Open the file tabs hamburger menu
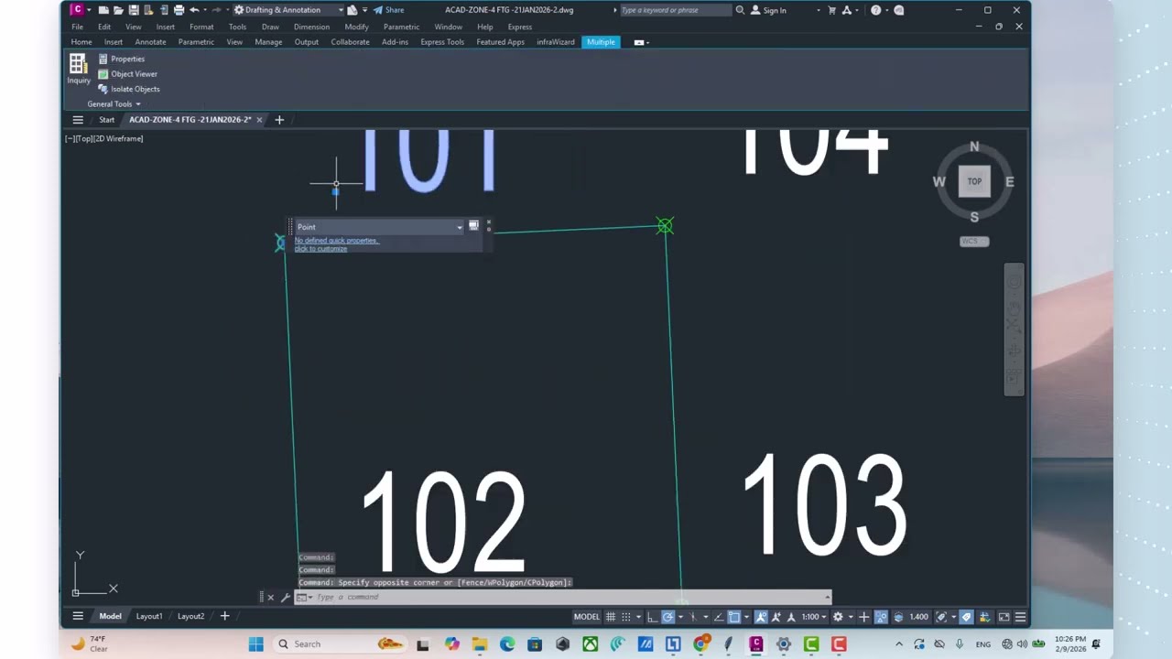 [78, 120]
